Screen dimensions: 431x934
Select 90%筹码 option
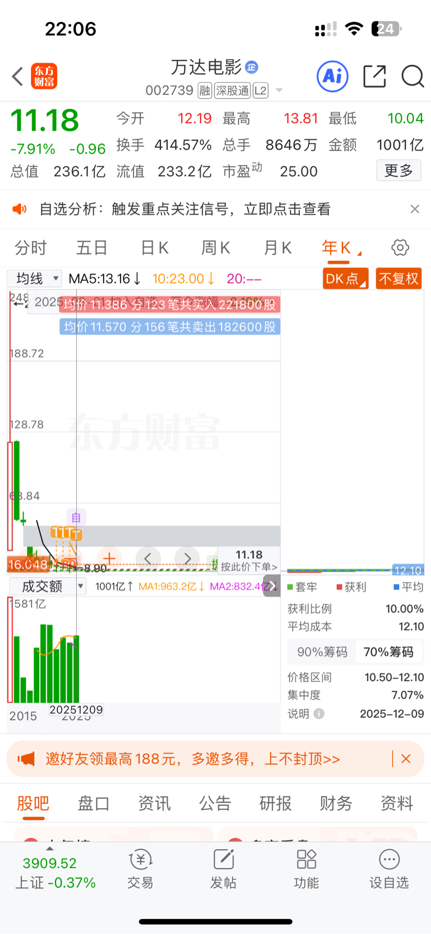click(x=322, y=652)
